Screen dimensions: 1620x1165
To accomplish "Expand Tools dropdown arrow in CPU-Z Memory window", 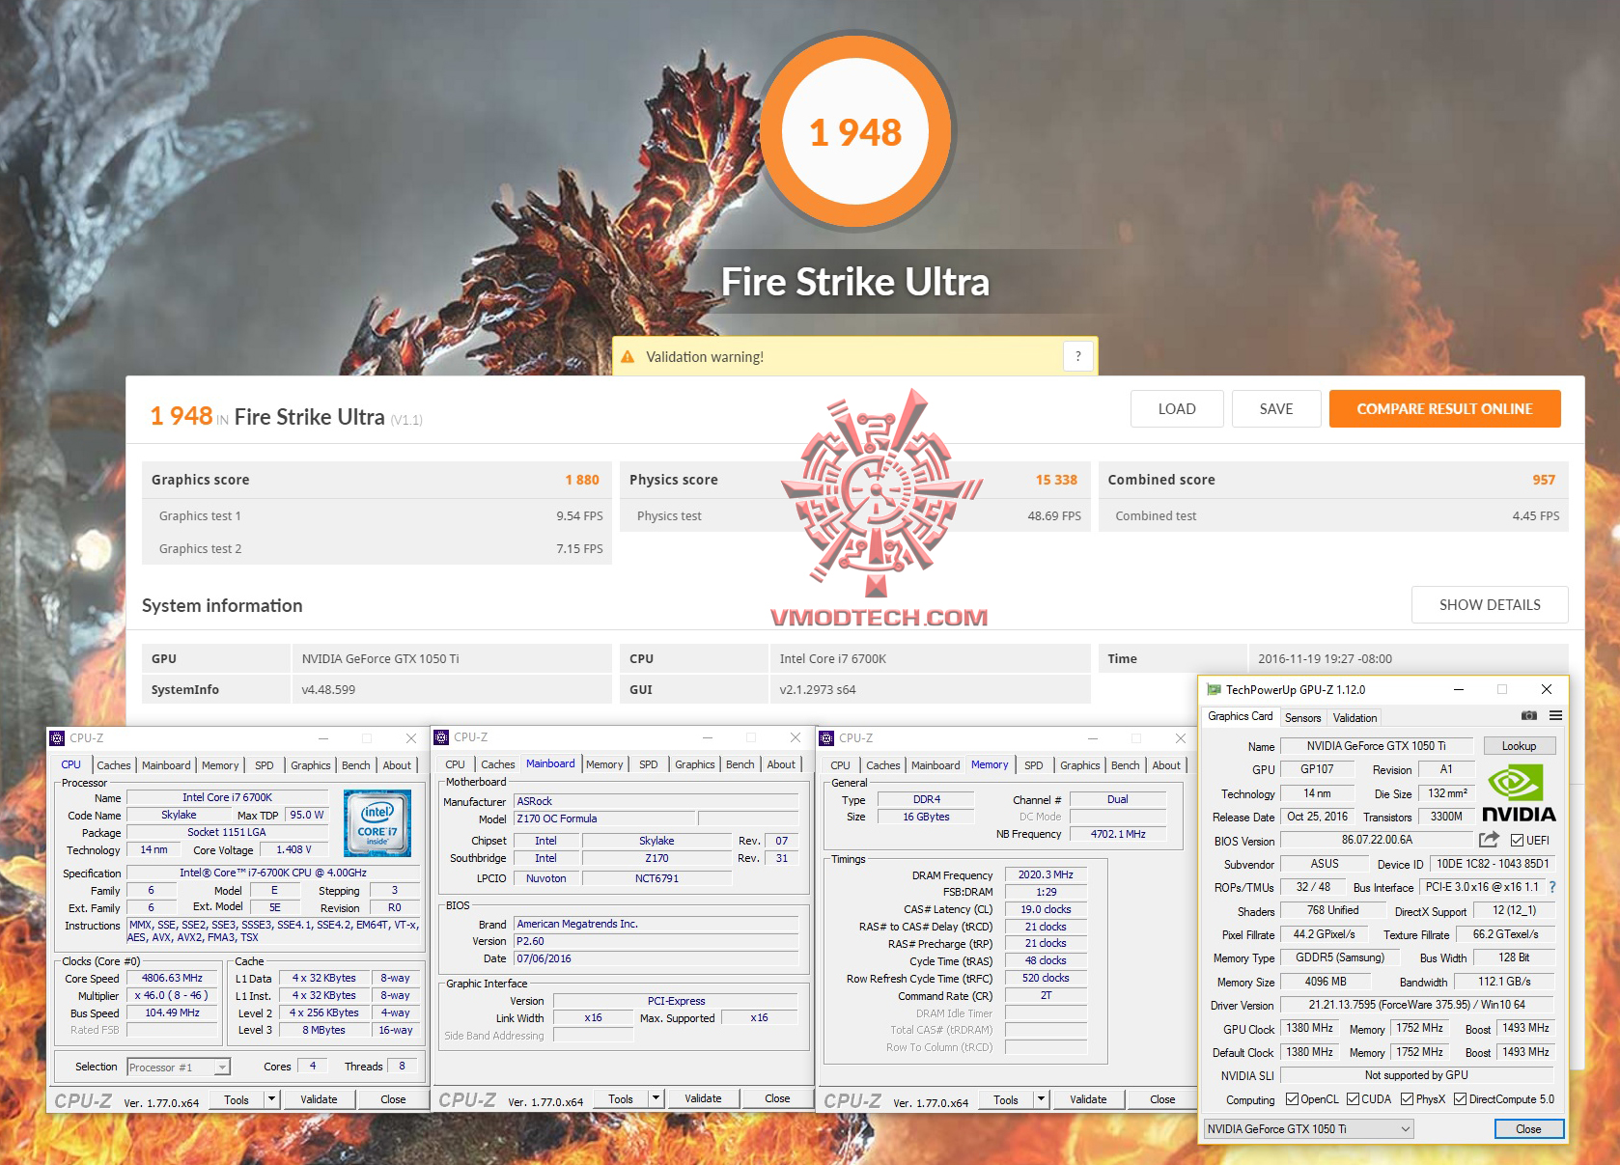I will point(1042,1098).
